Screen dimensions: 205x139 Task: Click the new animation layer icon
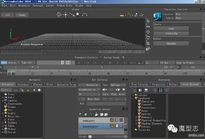coord(81,115)
